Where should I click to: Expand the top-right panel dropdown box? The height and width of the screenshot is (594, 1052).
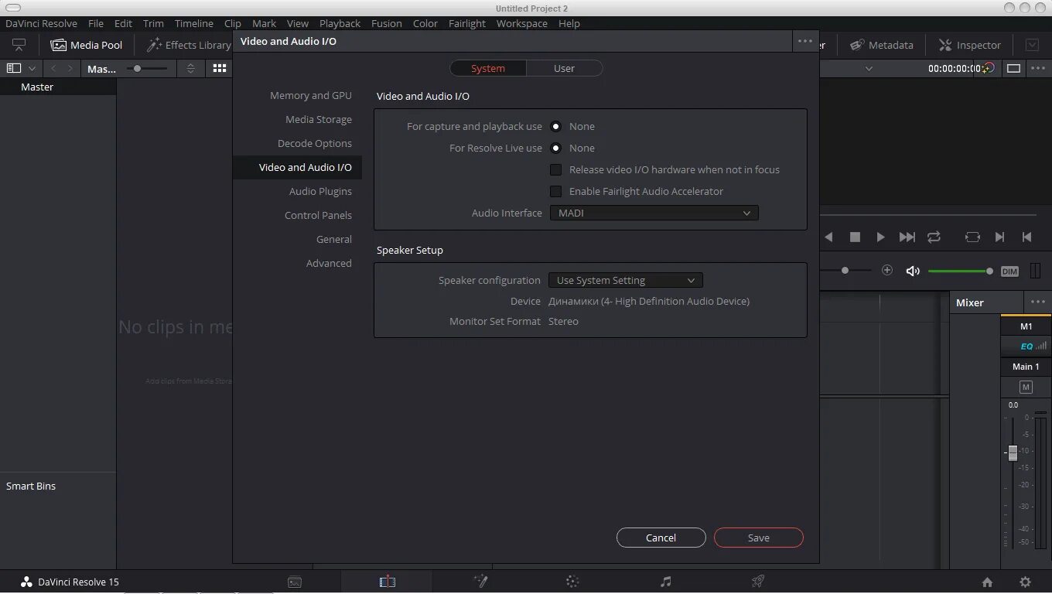tap(1032, 45)
